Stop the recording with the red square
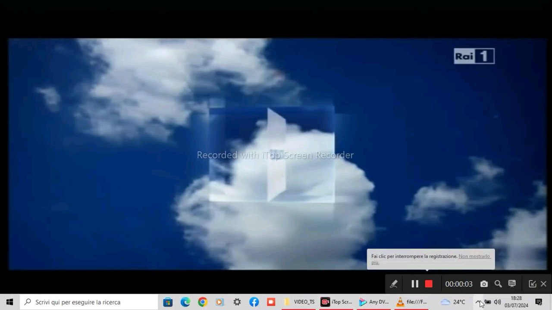 (x=429, y=284)
